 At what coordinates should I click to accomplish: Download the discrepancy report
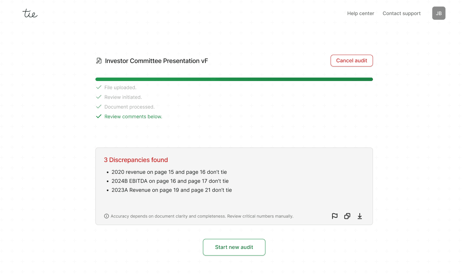point(360,216)
